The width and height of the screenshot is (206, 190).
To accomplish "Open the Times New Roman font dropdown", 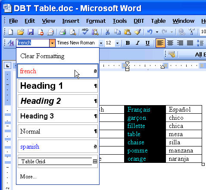I will (x=101, y=43).
